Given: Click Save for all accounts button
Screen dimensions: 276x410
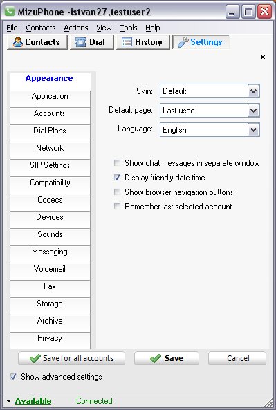Looking at the screenshot, I should (x=71, y=358).
